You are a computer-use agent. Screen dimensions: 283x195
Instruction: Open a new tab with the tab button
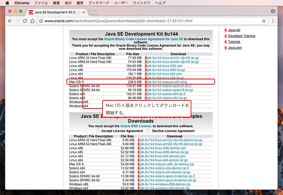(x=93, y=13)
